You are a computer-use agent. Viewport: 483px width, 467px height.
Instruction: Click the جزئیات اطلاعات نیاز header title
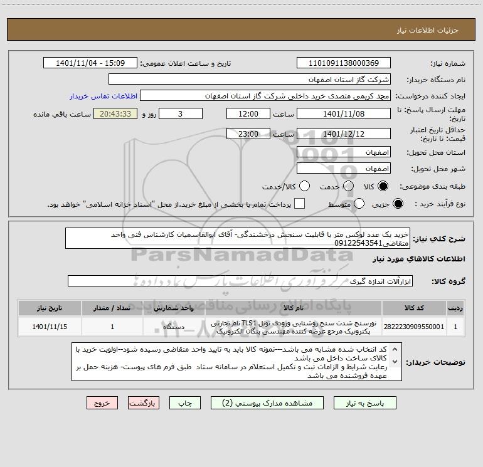point(428,30)
